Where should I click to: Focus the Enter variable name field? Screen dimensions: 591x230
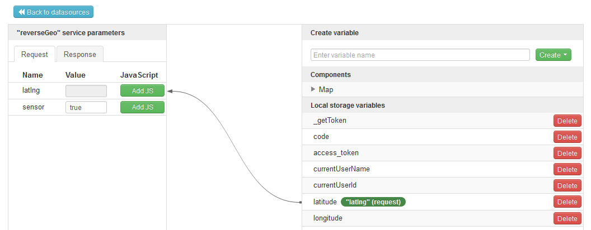(x=420, y=55)
